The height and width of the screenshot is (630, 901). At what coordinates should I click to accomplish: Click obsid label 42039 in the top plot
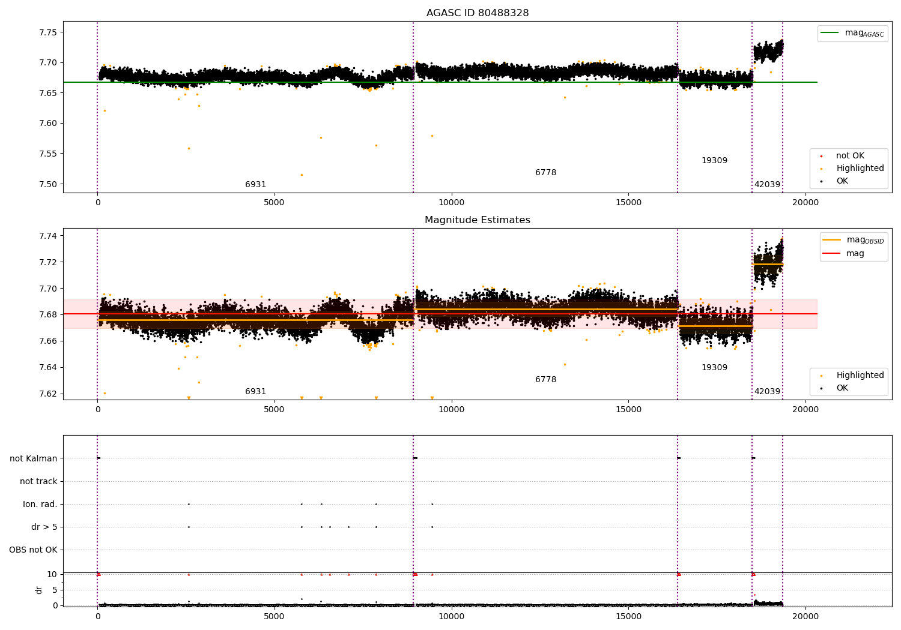[x=767, y=185]
